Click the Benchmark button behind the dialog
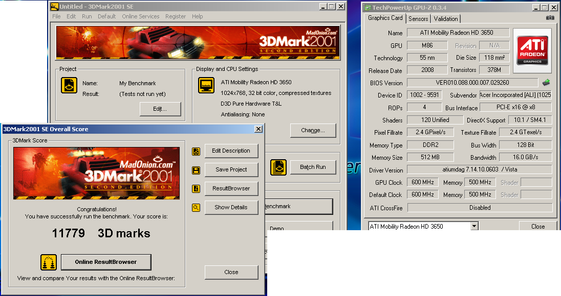This screenshot has height=296, width=561. pos(298,207)
